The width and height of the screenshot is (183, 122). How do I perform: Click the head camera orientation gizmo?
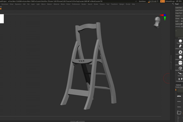[x=157, y=23]
